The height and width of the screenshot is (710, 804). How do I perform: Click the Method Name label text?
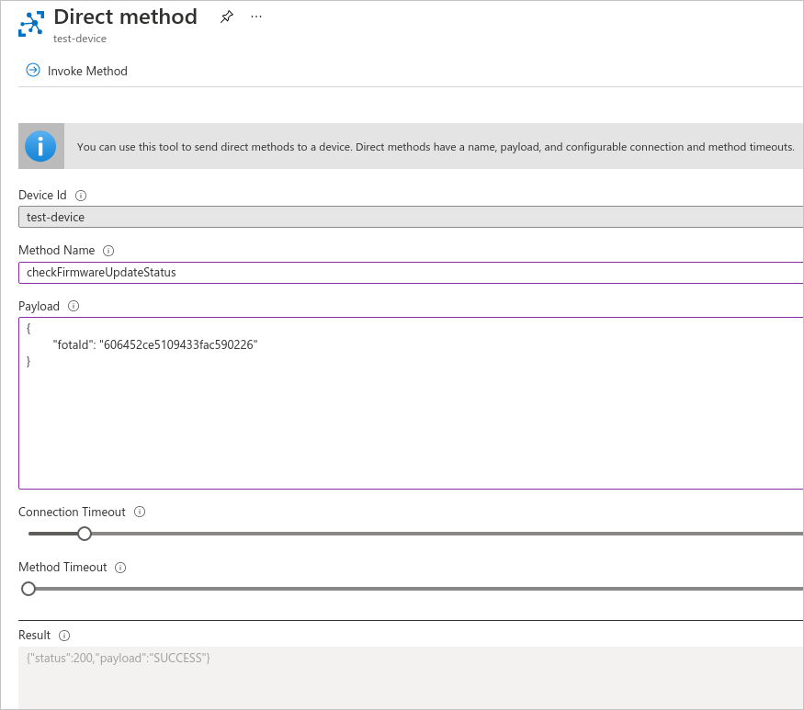point(56,250)
